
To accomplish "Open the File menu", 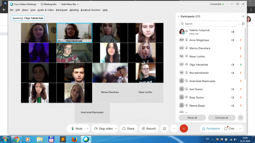I will click(x=12, y=10).
